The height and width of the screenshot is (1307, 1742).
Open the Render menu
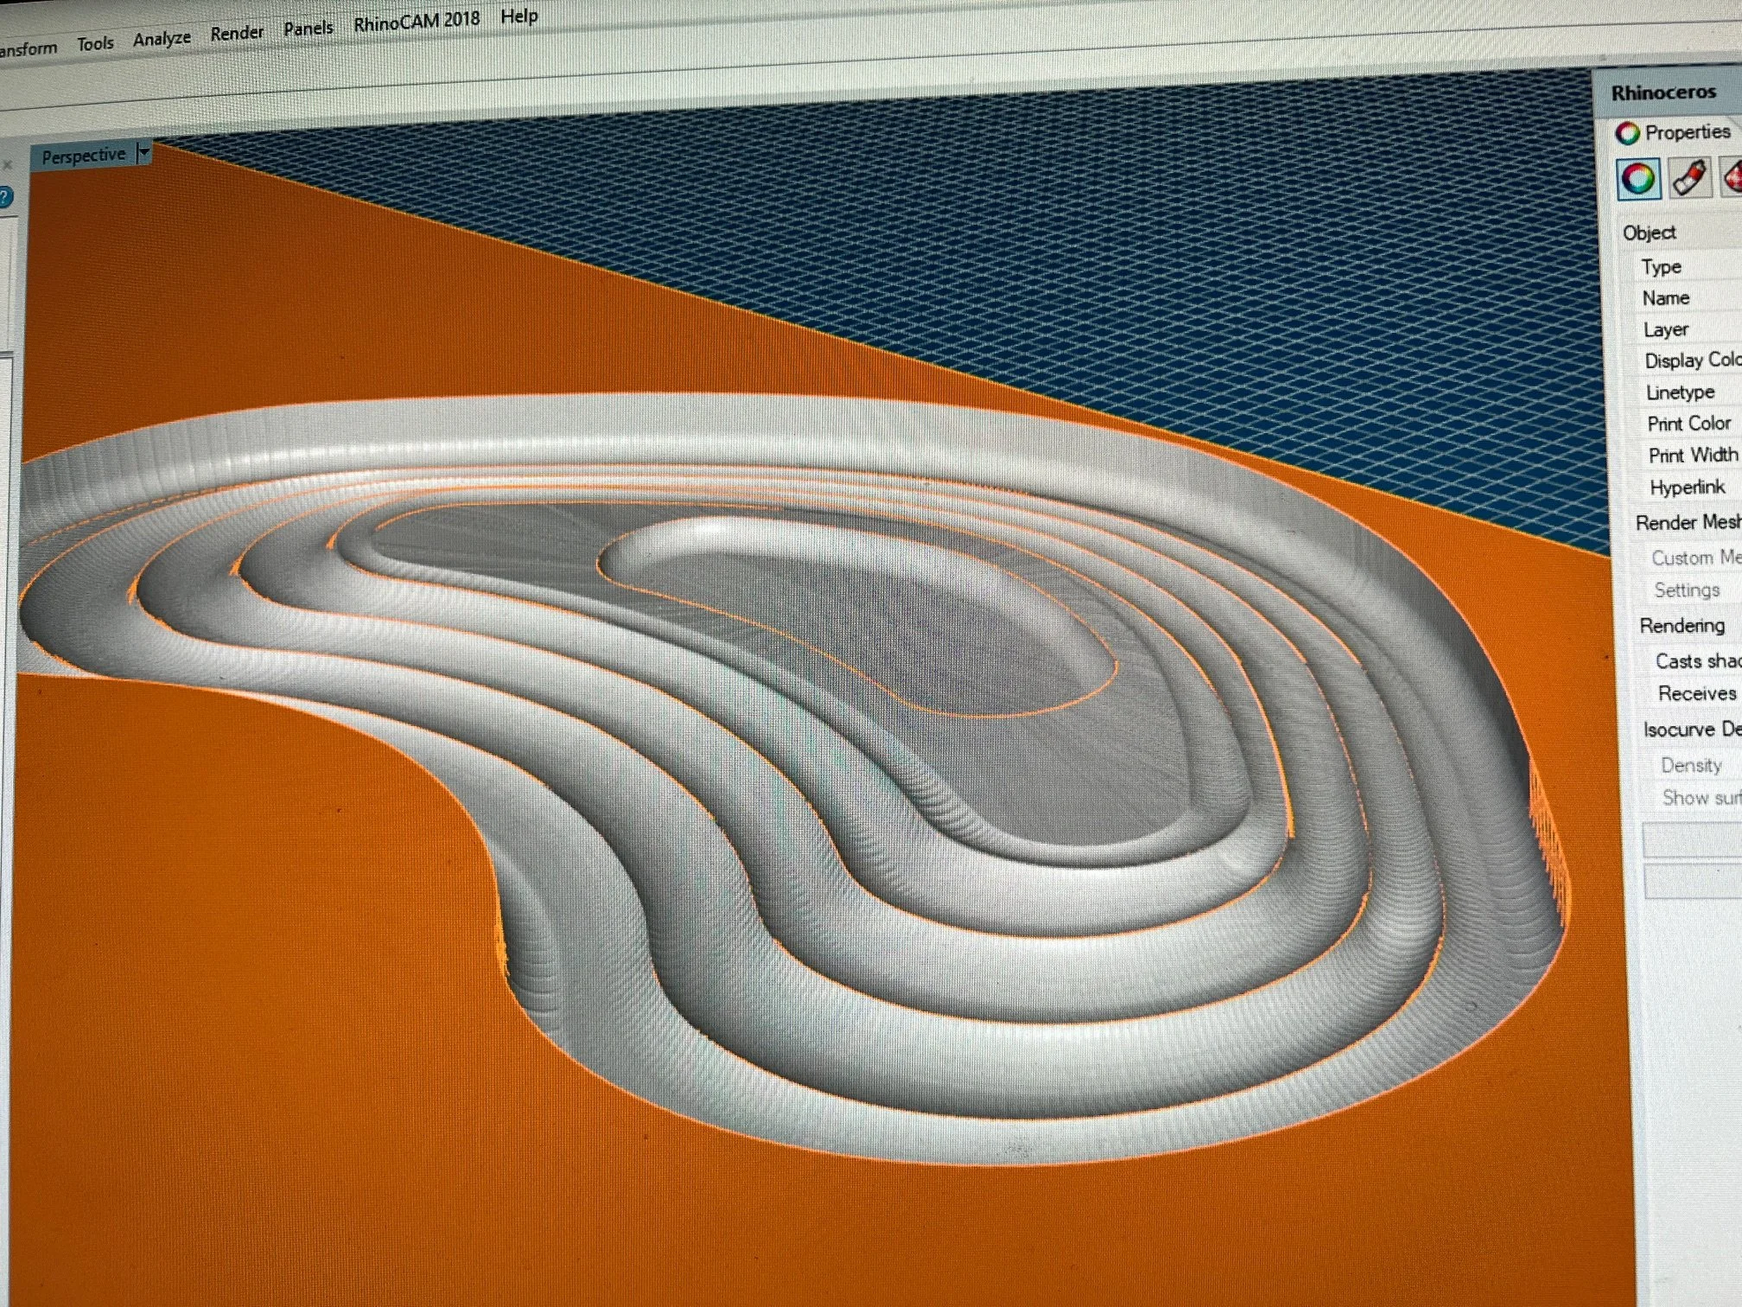click(237, 33)
